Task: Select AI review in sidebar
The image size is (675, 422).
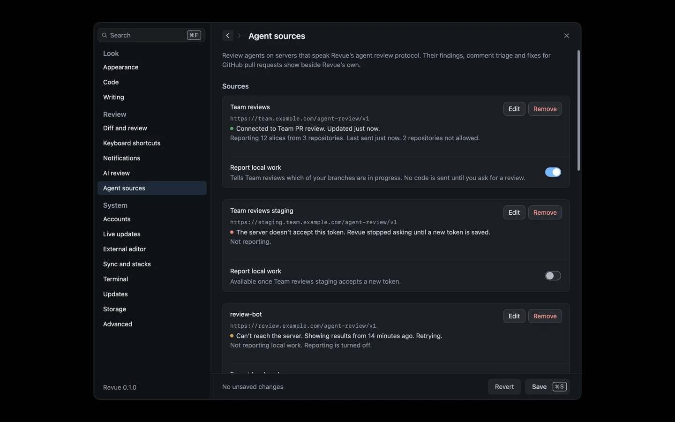Action: pyautogui.click(x=152, y=173)
